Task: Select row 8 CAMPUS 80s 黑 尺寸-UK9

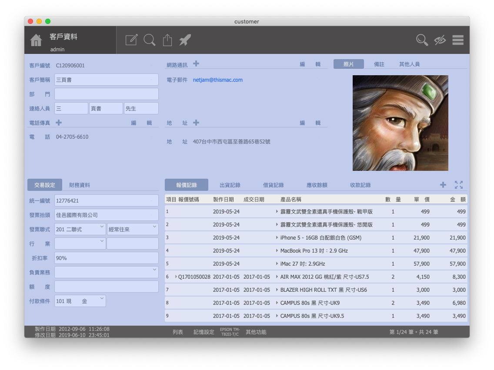Action: 316,303
